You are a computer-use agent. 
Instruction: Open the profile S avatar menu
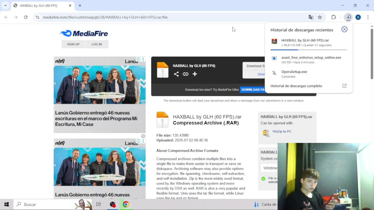pyautogui.click(x=358, y=17)
